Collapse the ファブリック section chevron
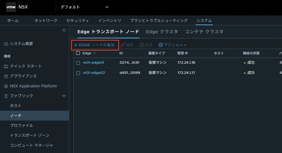Image resolution: width=282 pixels, height=153 pixels. point(64,96)
